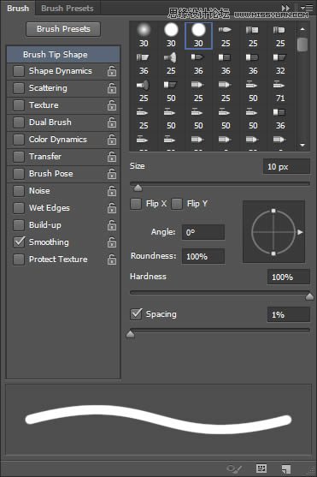Screen dimensions: 317x477
Task: Click the Hardness value field
Action: (x=289, y=277)
